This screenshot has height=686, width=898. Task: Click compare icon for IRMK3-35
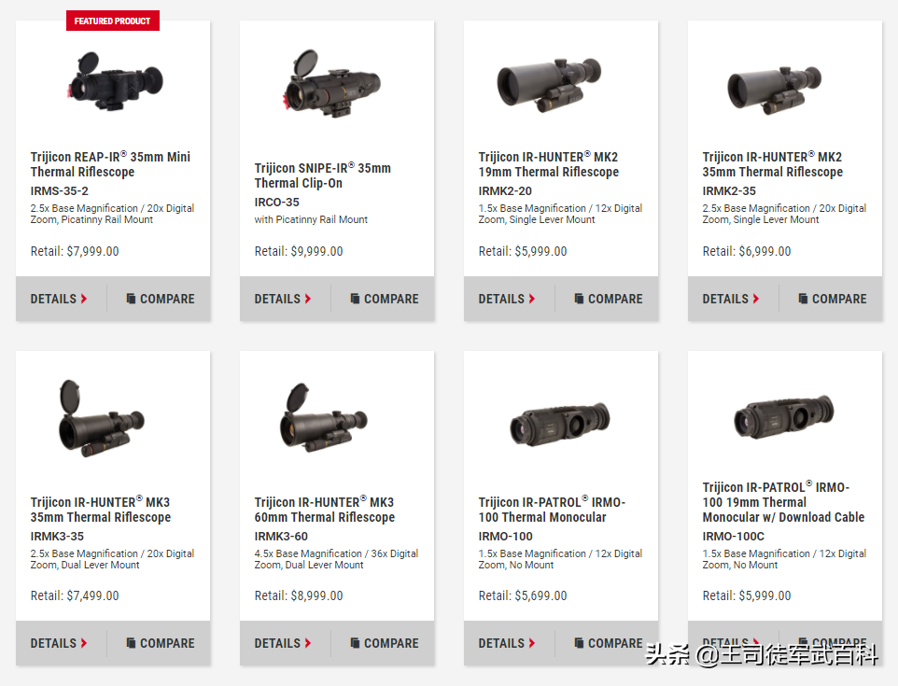point(131,643)
